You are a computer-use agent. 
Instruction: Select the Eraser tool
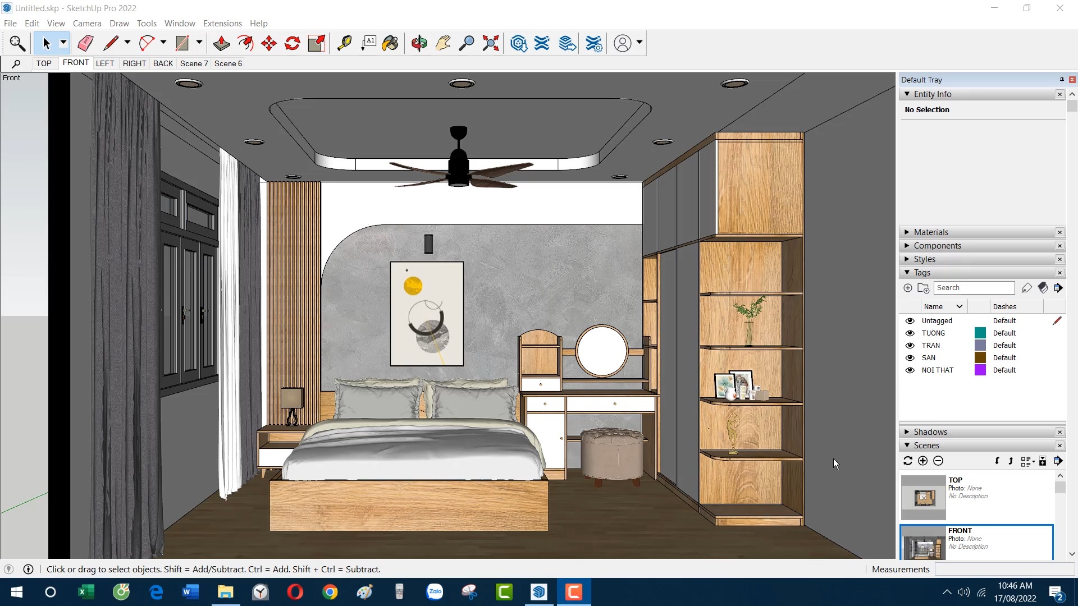(x=85, y=43)
